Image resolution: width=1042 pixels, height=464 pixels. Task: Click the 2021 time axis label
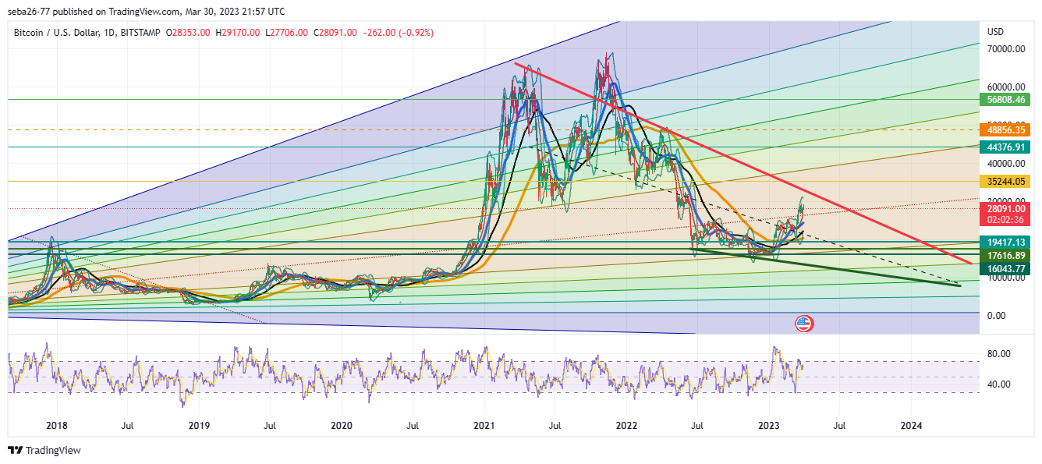pyautogui.click(x=484, y=426)
